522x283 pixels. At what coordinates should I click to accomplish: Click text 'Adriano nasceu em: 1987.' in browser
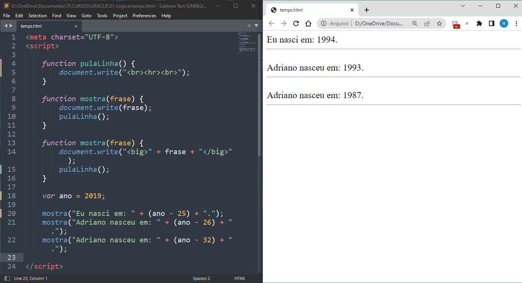pos(315,95)
